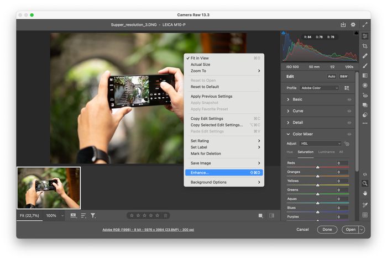Click the Reds saturation slider handle
Screen dimensions: 387x260
pyautogui.click(x=318, y=167)
